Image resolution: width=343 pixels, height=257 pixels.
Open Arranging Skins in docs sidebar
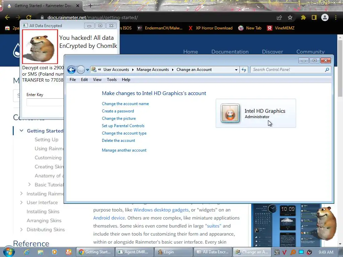[44, 221]
